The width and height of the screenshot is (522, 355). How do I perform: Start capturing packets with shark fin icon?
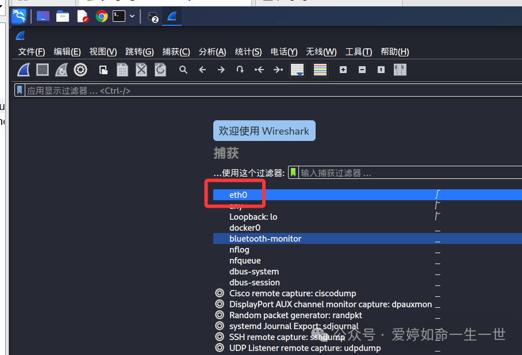pos(24,70)
